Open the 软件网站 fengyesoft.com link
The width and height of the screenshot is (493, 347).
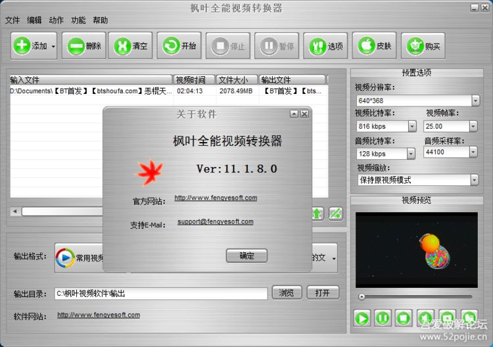pos(99,315)
